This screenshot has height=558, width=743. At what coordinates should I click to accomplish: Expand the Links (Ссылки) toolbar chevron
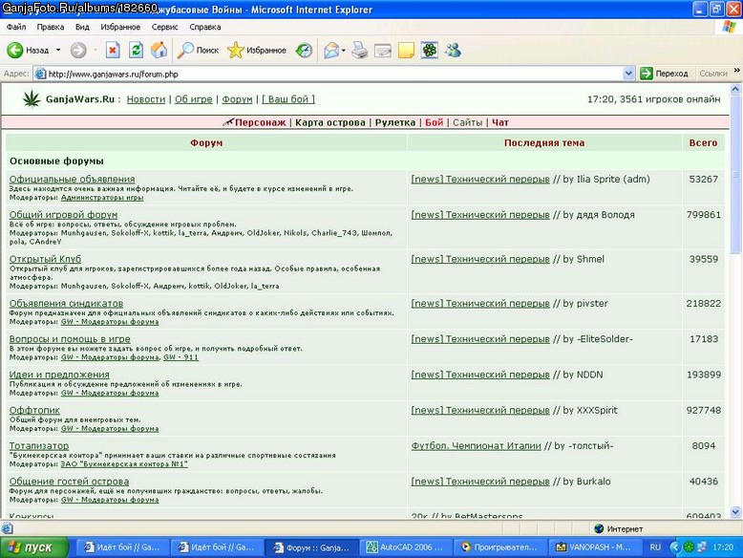[x=737, y=71]
